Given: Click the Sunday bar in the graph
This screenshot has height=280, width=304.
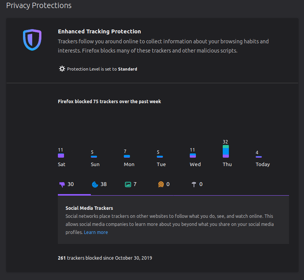Looking at the screenshot, I should (94, 156).
